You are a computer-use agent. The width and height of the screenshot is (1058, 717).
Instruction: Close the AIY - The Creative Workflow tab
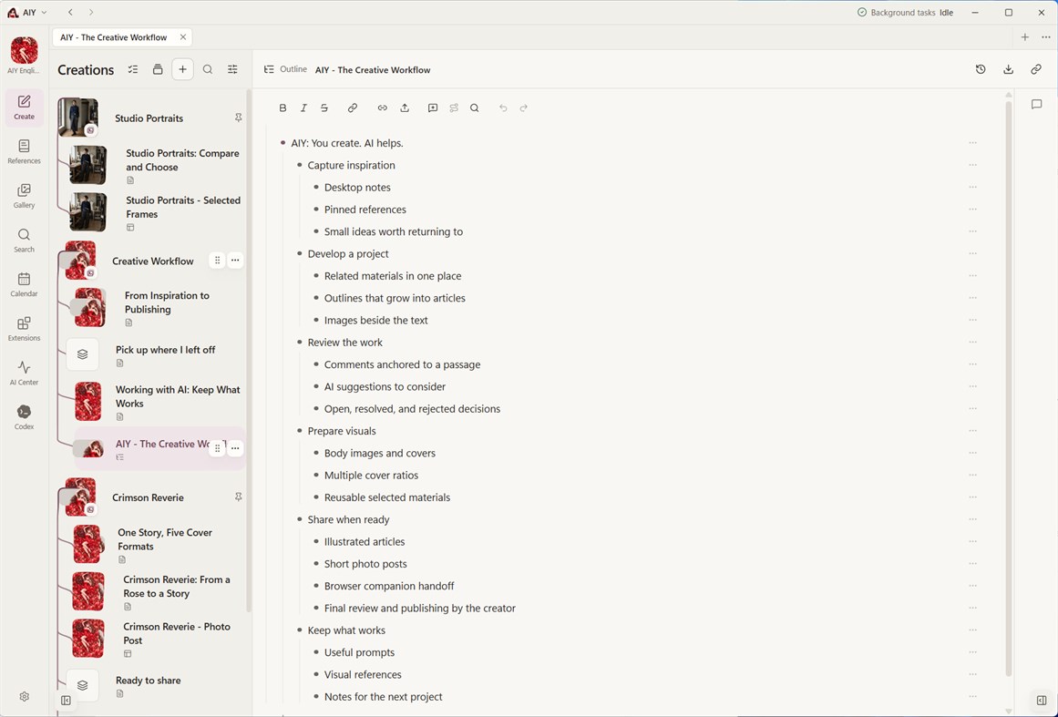point(183,37)
